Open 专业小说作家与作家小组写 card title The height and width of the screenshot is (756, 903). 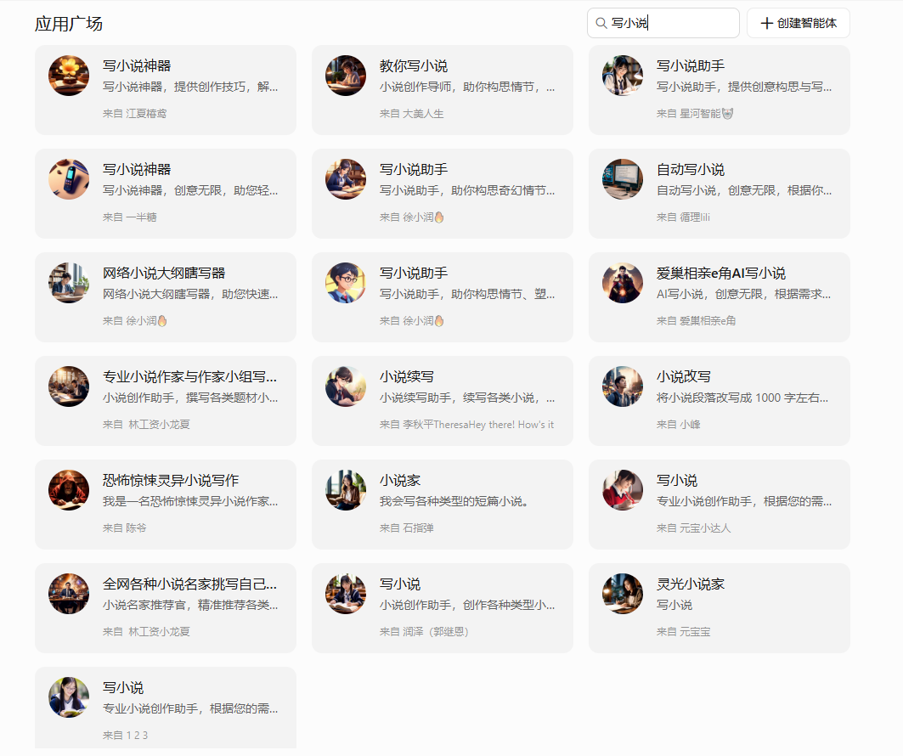(190, 377)
